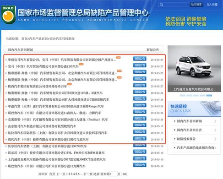This screenshot has width=223, height=179.
Task: Open the 华晨宝马汽车有限公司 recall news item
Action: click(x=62, y=60)
